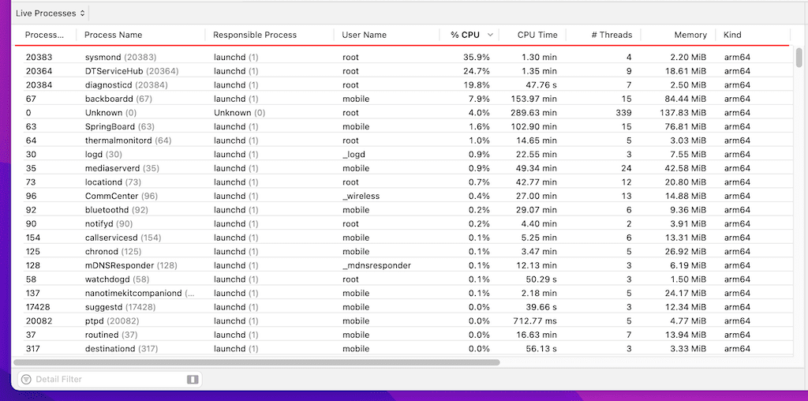The width and height of the screenshot is (808, 401).
Task: Sort by the Process Name column
Action: tap(113, 35)
